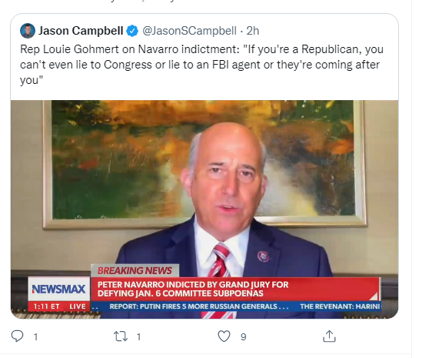Image resolution: width=422 pixels, height=358 pixels.
Task: Retweet using the retweet arrows icon
Action: [121, 336]
